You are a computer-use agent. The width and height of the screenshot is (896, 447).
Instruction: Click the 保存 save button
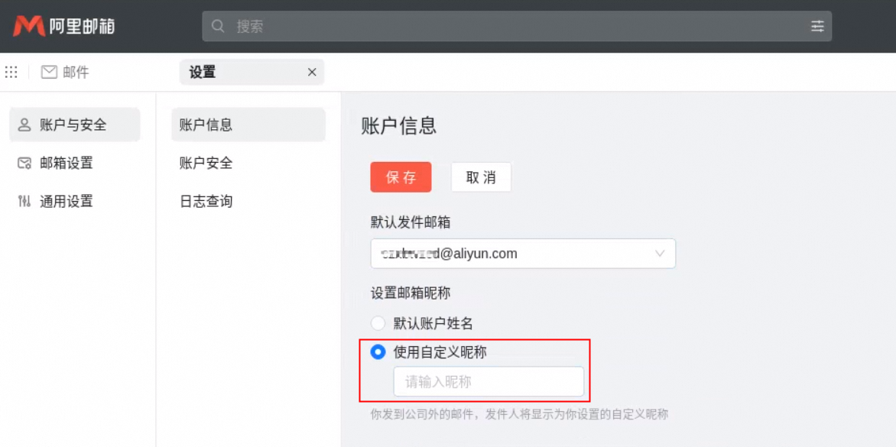click(401, 177)
